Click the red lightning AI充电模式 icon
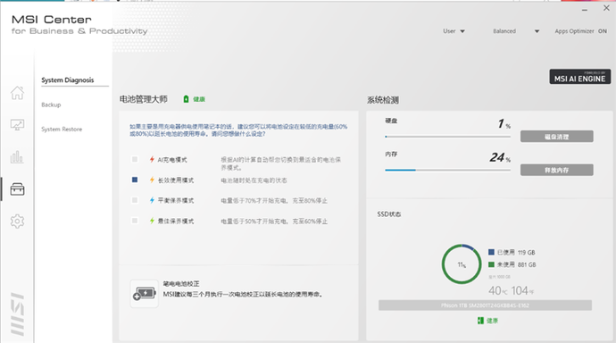 click(152, 160)
